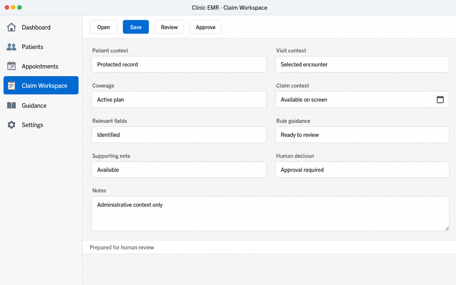Click the Patients people icon
456x285 pixels.
point(11,47)
